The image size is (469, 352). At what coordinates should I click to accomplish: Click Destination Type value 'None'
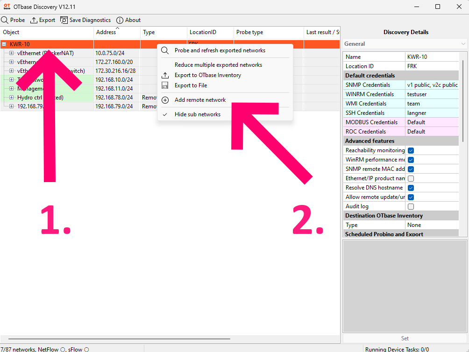coord(432,225)
